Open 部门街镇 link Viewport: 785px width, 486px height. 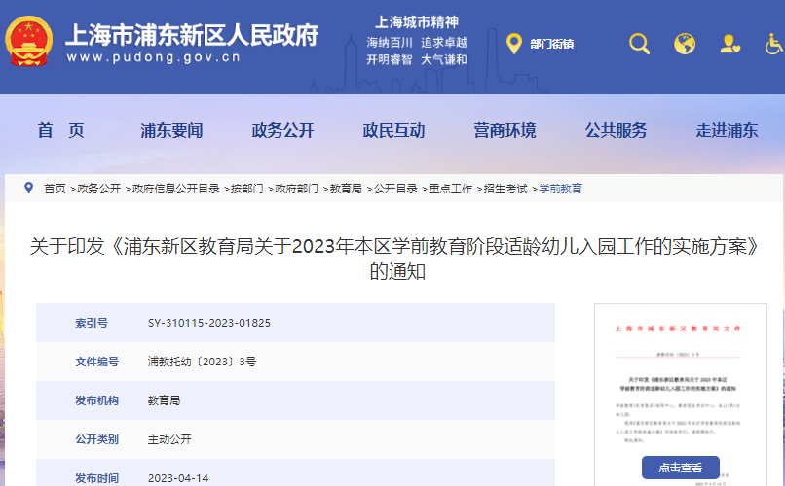point(551,44)
